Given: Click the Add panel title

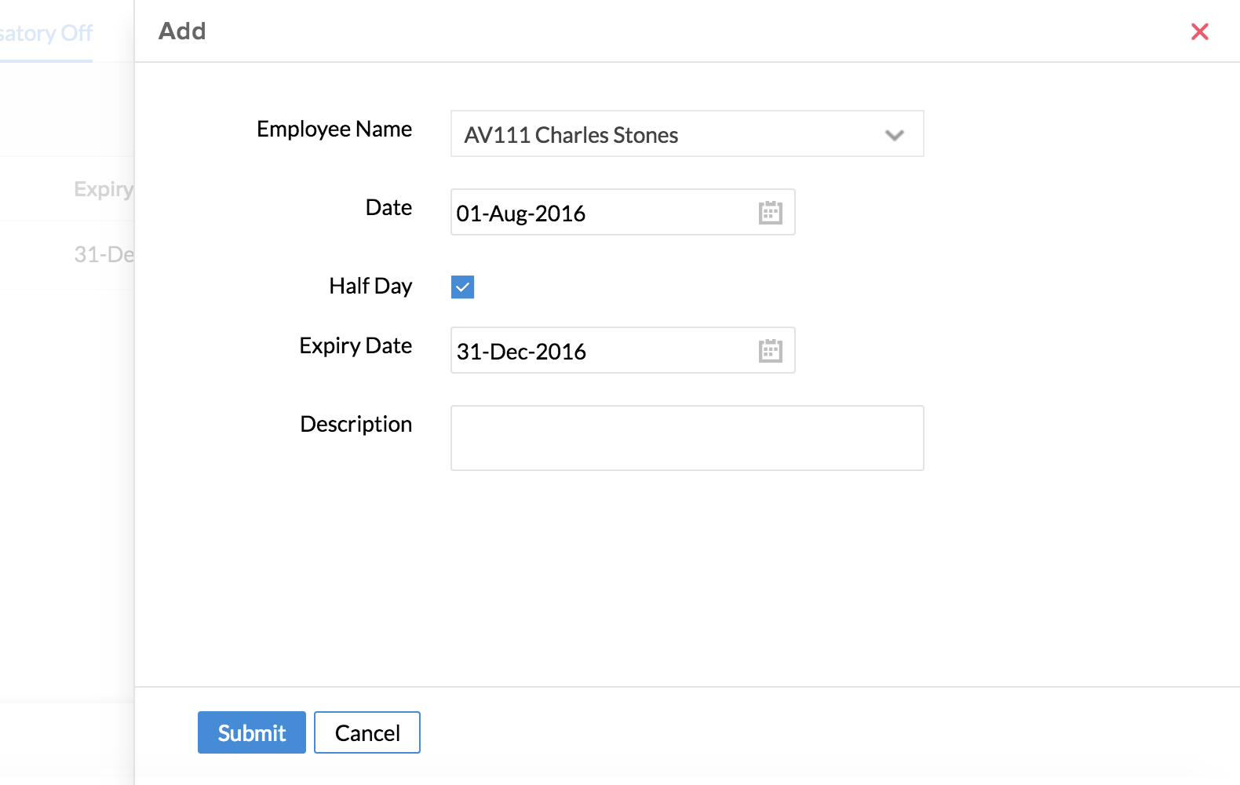Looking at the screenshot, I should 182,31.
